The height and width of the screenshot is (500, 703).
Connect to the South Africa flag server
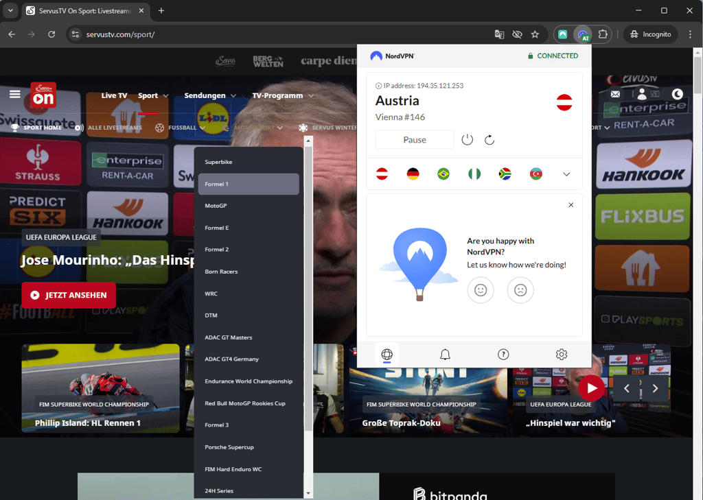tap(505, 174)
